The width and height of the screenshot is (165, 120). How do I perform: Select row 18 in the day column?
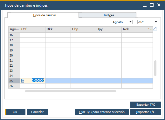[14, 45]
